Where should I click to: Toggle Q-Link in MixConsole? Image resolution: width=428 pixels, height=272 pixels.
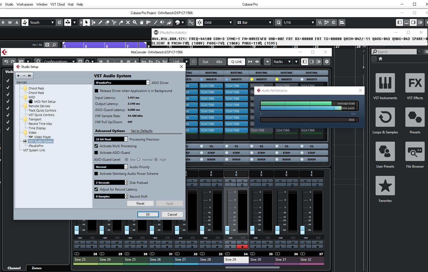[x=236, y=62]
